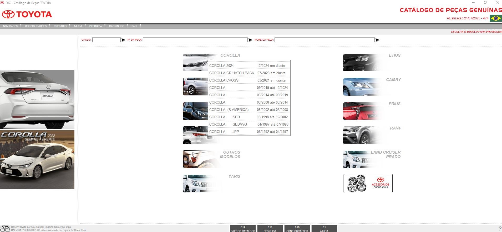Click the arrow next to the Chassi field
Image resolution: width=502 pixels, height=232 pixels.
(x=123, y=40)
